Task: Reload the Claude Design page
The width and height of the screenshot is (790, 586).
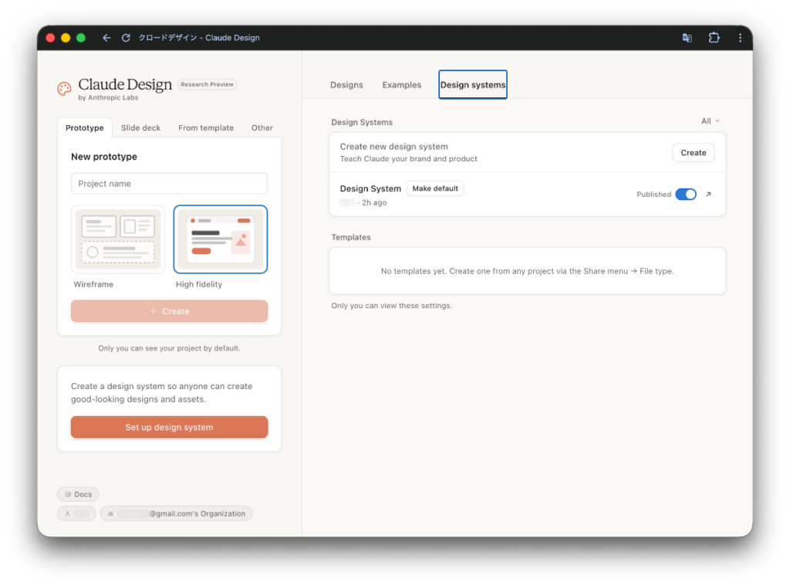Action: [126, 38]
